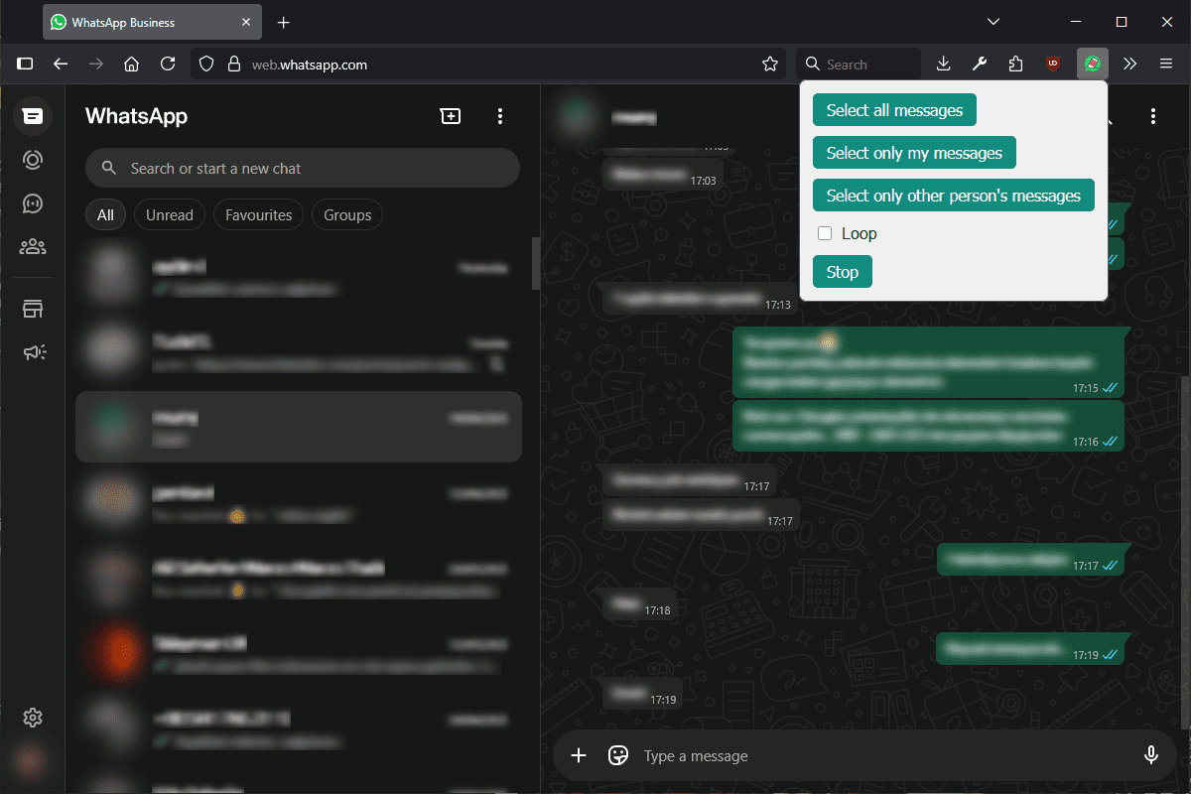Select the Favourites filter tab
The width and height of the screenshot is (1191, 794).
pyautogui.click(x=259, y=214)
